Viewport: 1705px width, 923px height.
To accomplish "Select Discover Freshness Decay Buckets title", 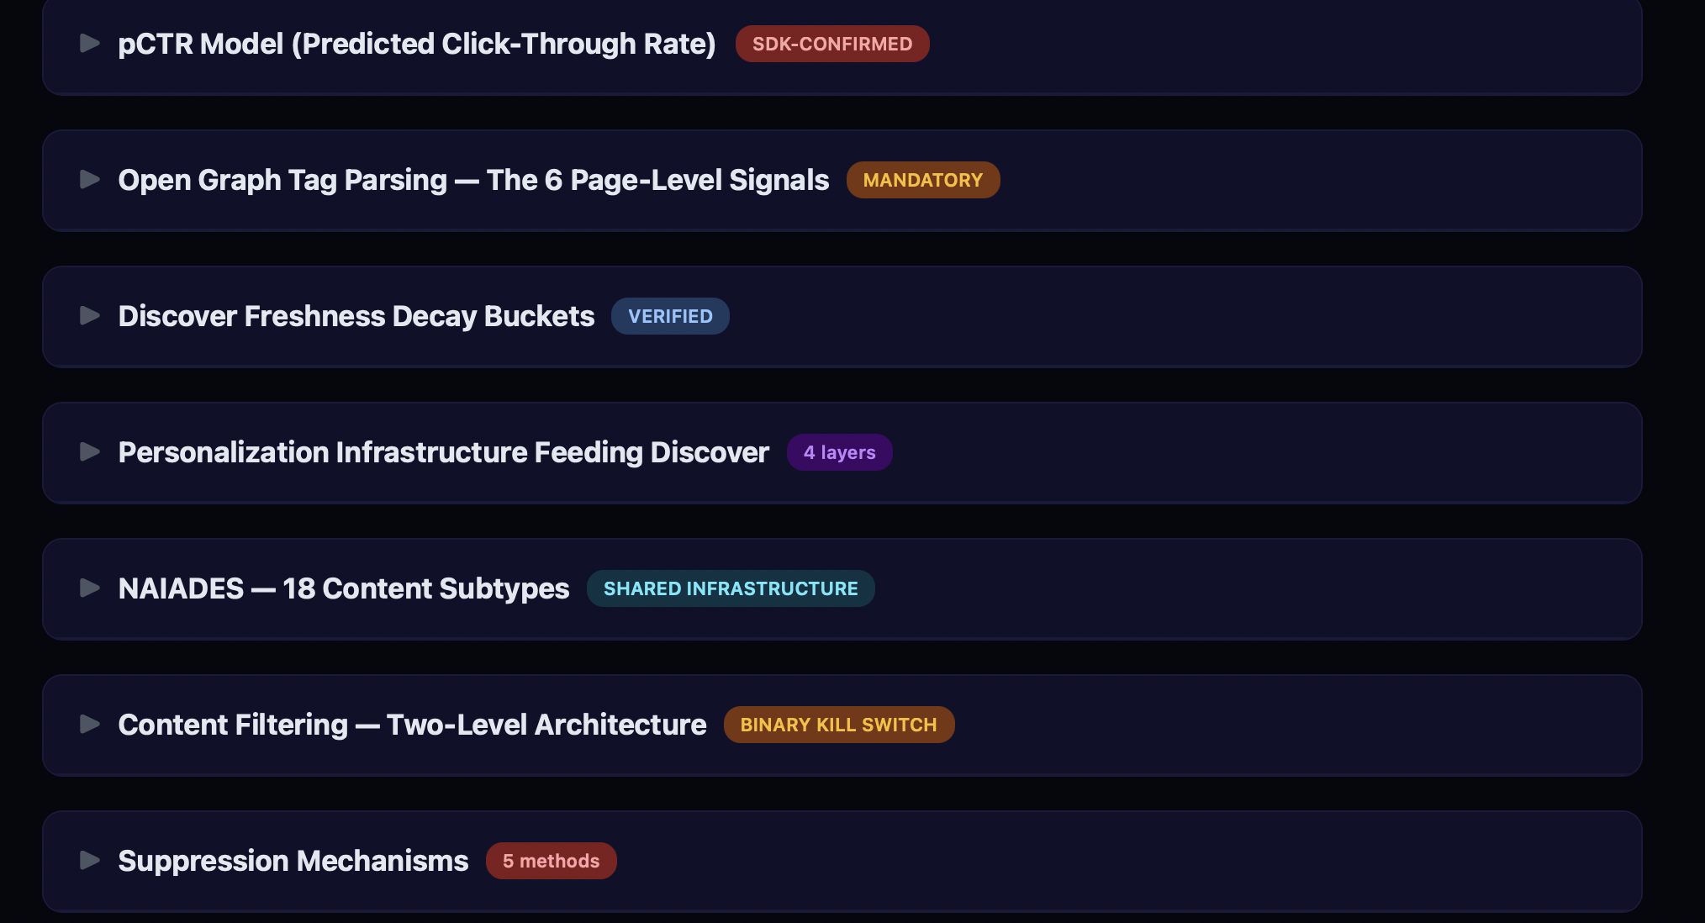I will 356,316.
